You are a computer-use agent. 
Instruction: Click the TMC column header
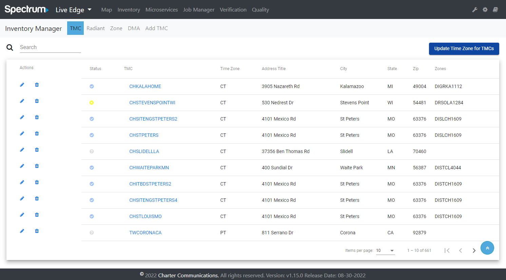pos(128,69)
